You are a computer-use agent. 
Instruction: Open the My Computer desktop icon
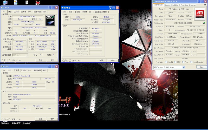click(x=5, y=2)
